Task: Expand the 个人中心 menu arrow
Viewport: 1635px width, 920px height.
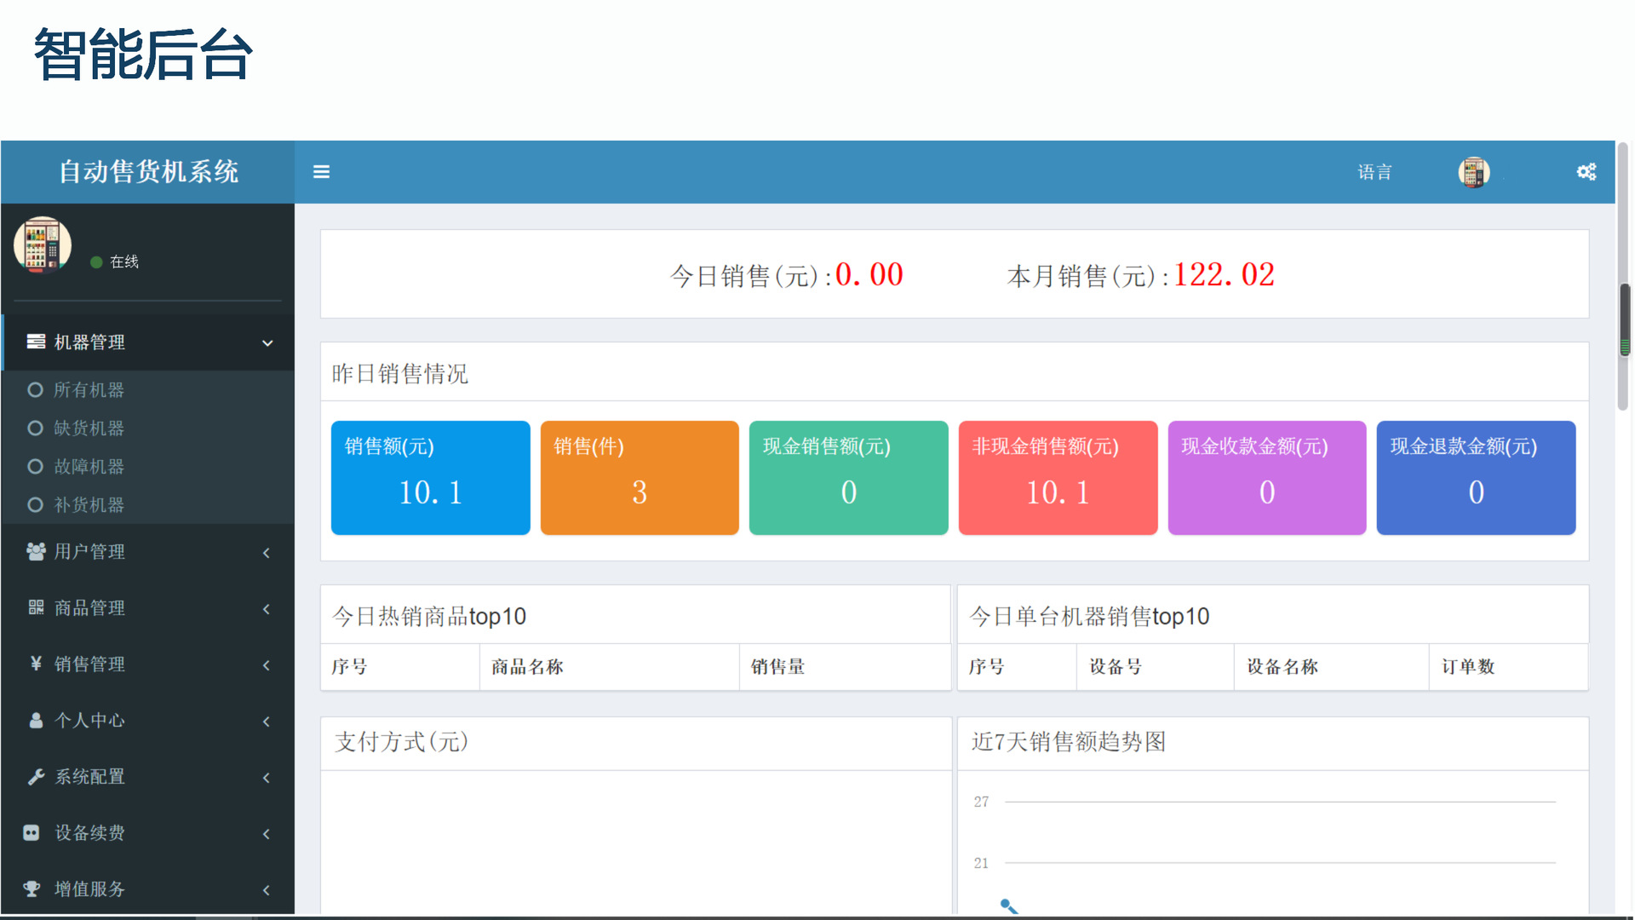Action: coord(267,721)
